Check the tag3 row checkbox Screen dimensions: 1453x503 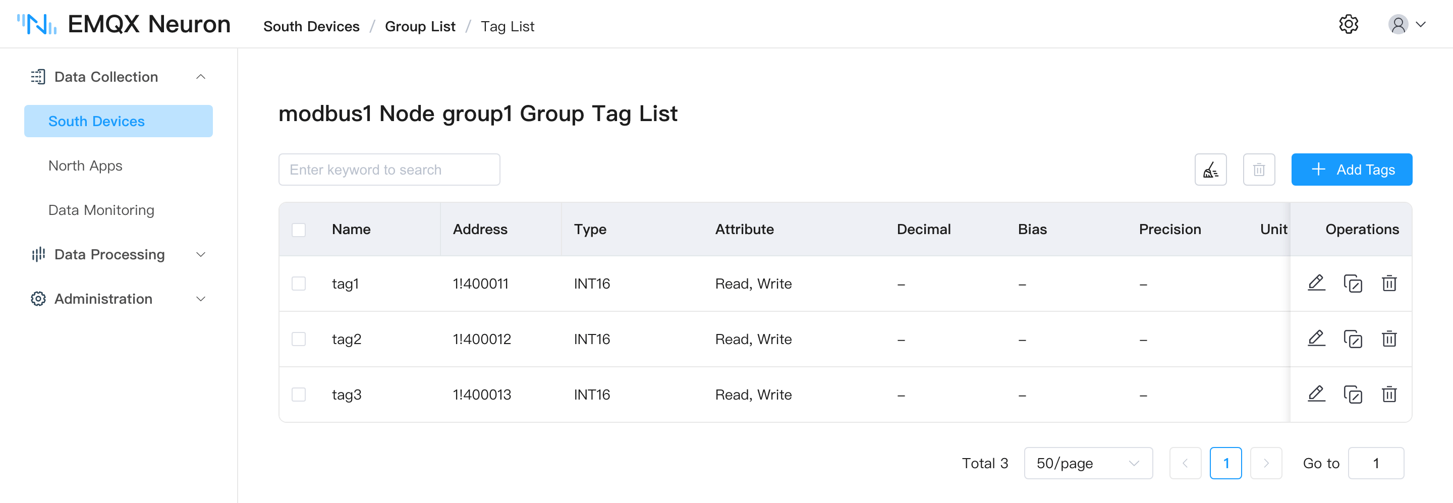(x=298, y=394)
